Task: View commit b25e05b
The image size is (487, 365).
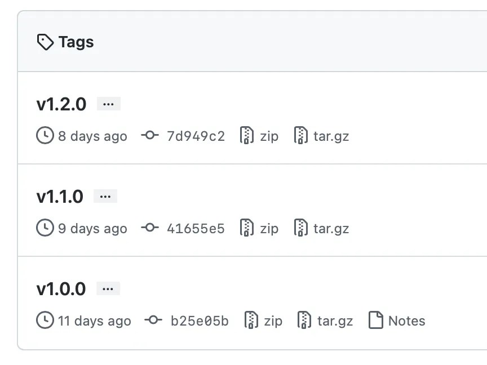Action: tap(199, 320)
